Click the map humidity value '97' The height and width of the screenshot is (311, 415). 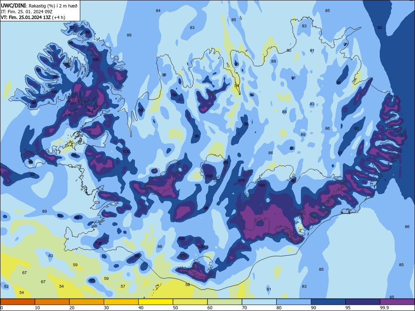click(72, 27)
